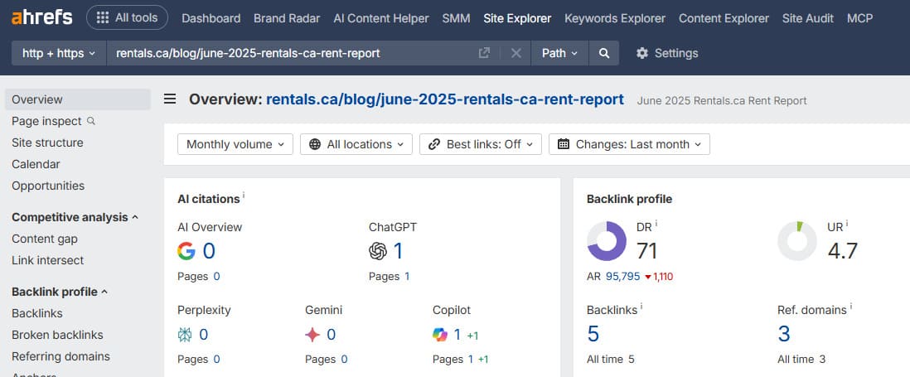This screenshot has height=377, width=910.
Task: Open ChatGPT citations count 1
Action: coord(398,251)
